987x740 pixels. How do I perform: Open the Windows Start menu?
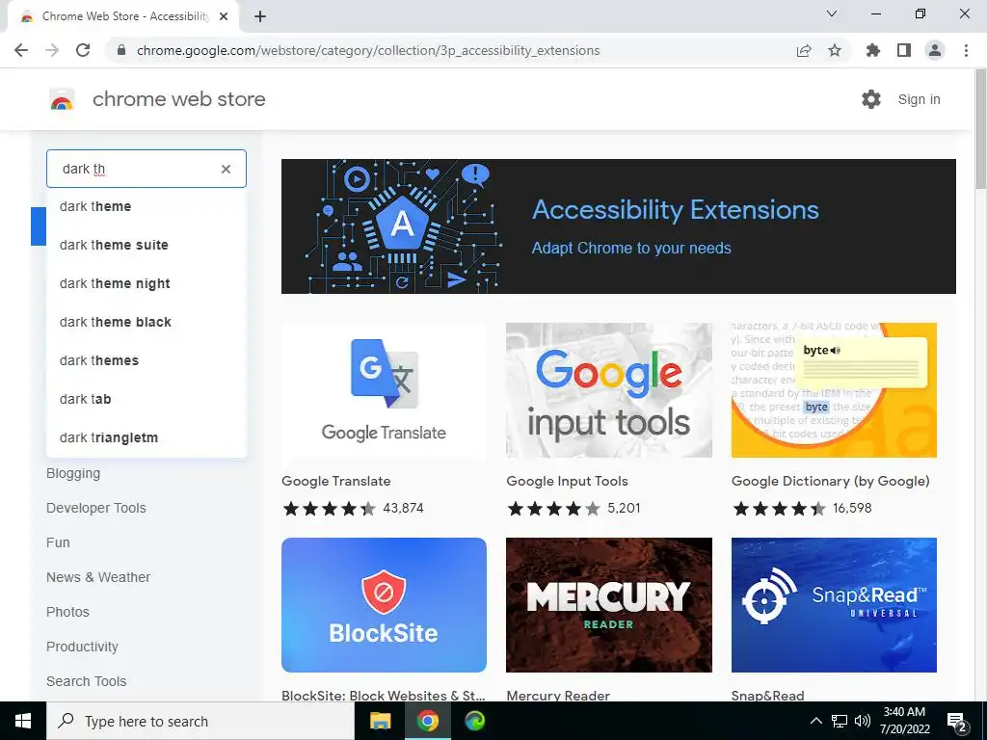(x=23, y=721)
